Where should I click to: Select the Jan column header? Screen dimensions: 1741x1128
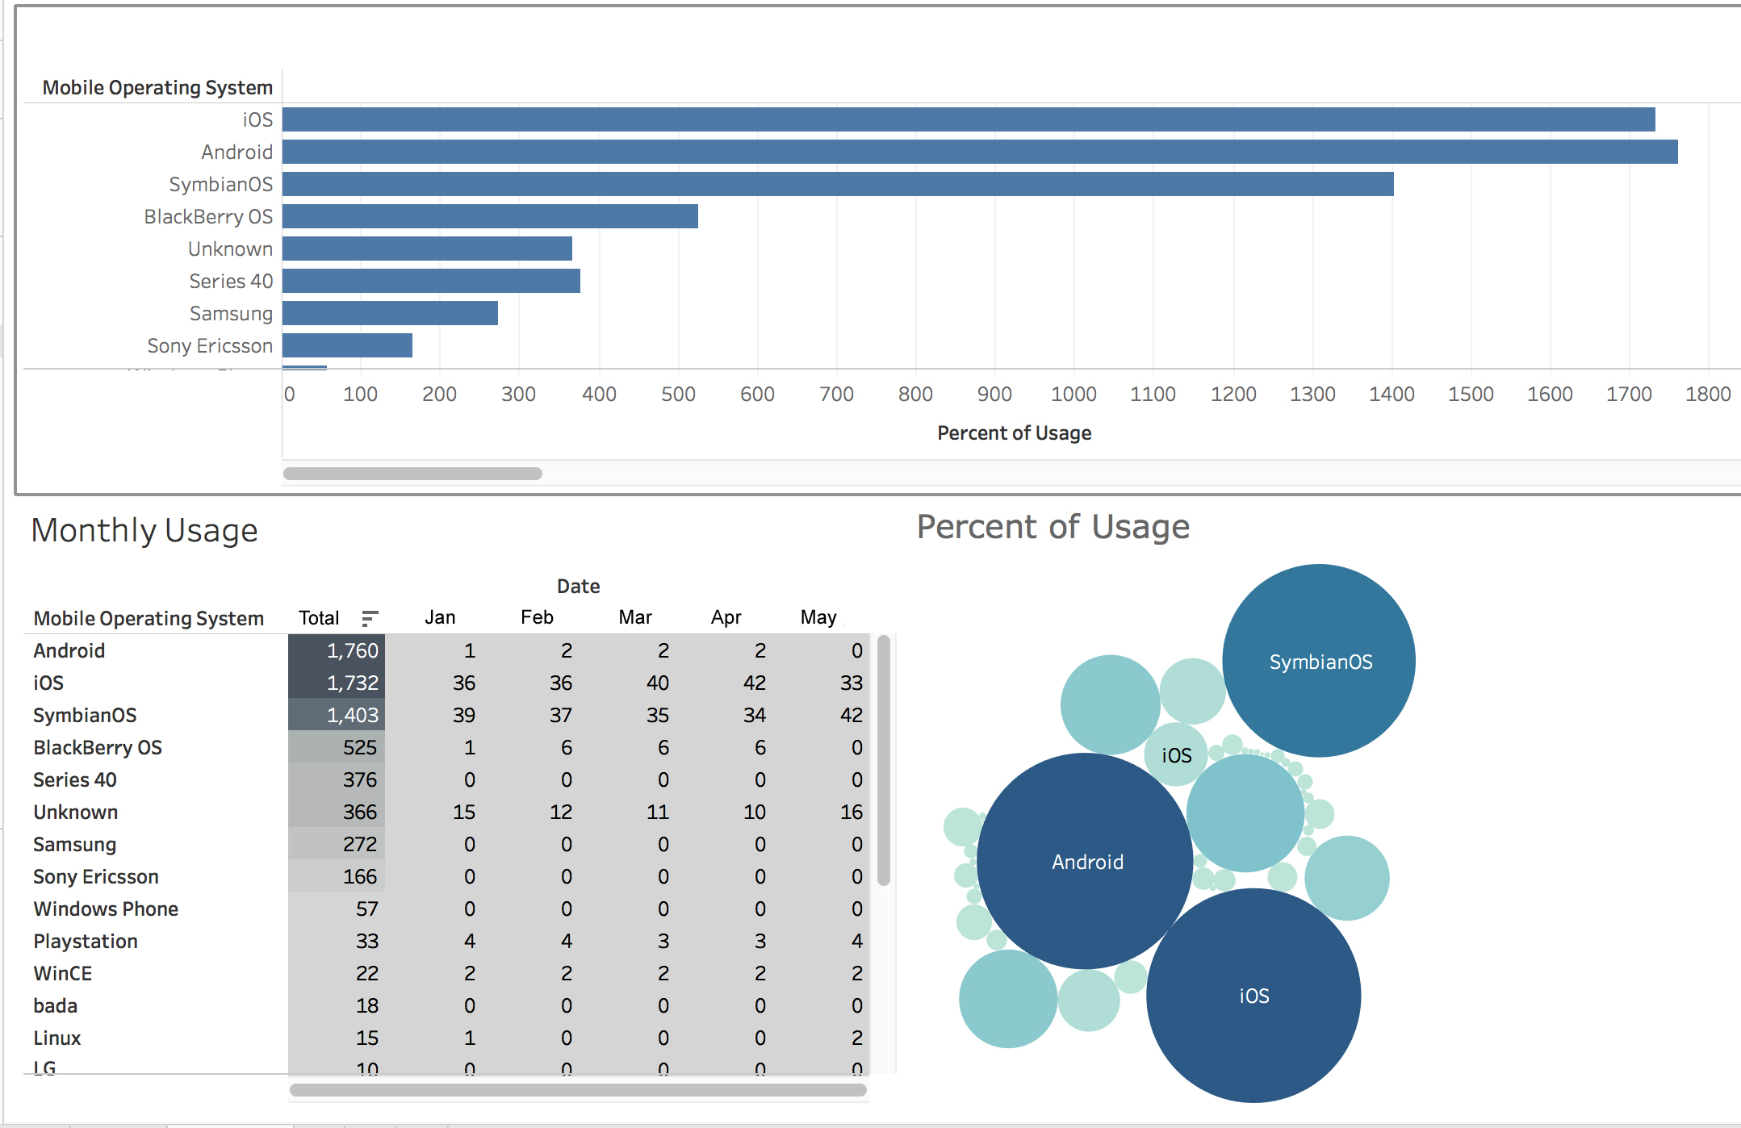pyautogui.click(x=440, y=617)
